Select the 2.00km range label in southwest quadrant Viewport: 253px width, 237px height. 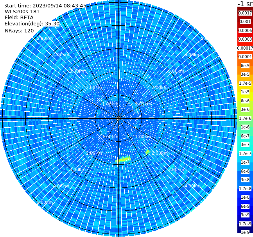click(94, 153)
